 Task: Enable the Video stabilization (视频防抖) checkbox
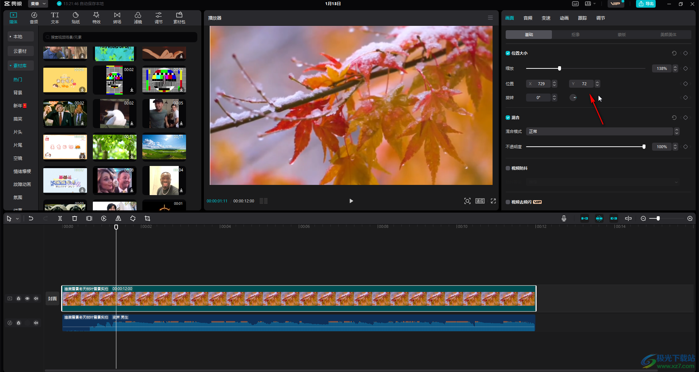[x=508, y=168]
